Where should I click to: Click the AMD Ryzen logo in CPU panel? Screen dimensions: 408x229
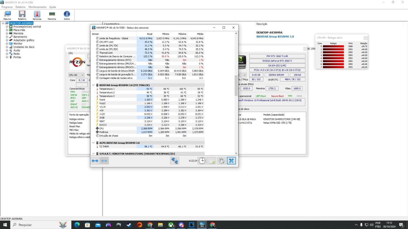click(77, 62)
